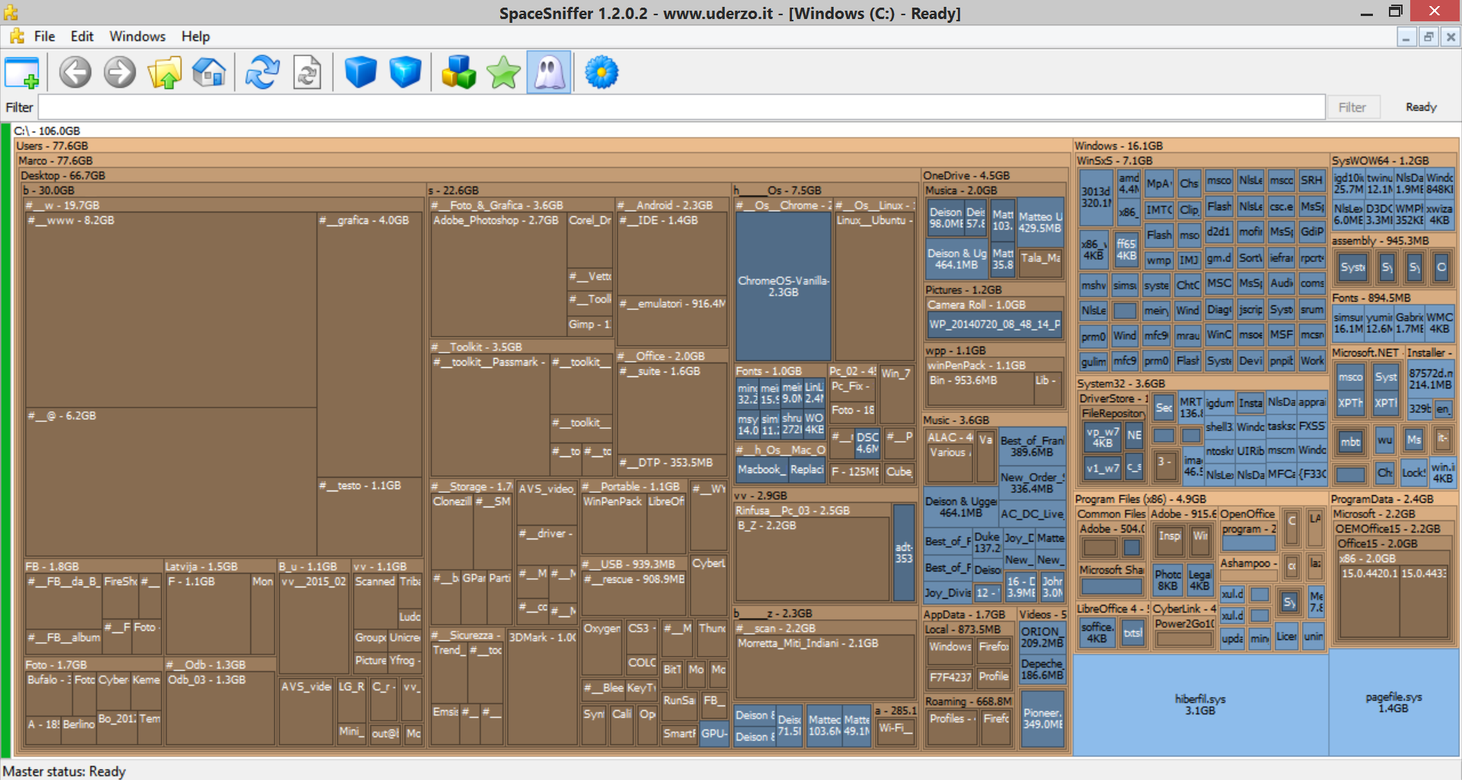Image resolution: width=1462 pixels, height=780 pixels.
Task: Select the ChromeOS-Vanilla 2.3GB block
Action: click(x=783, y=286)
